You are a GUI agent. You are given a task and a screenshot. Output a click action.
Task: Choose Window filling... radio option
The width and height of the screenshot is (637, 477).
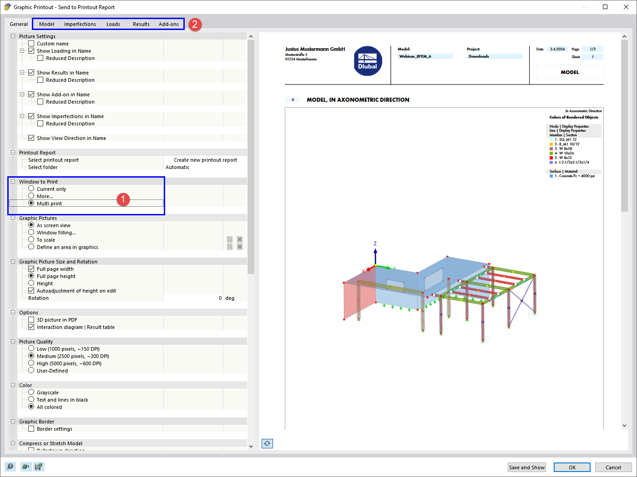[x=31, y=232]
